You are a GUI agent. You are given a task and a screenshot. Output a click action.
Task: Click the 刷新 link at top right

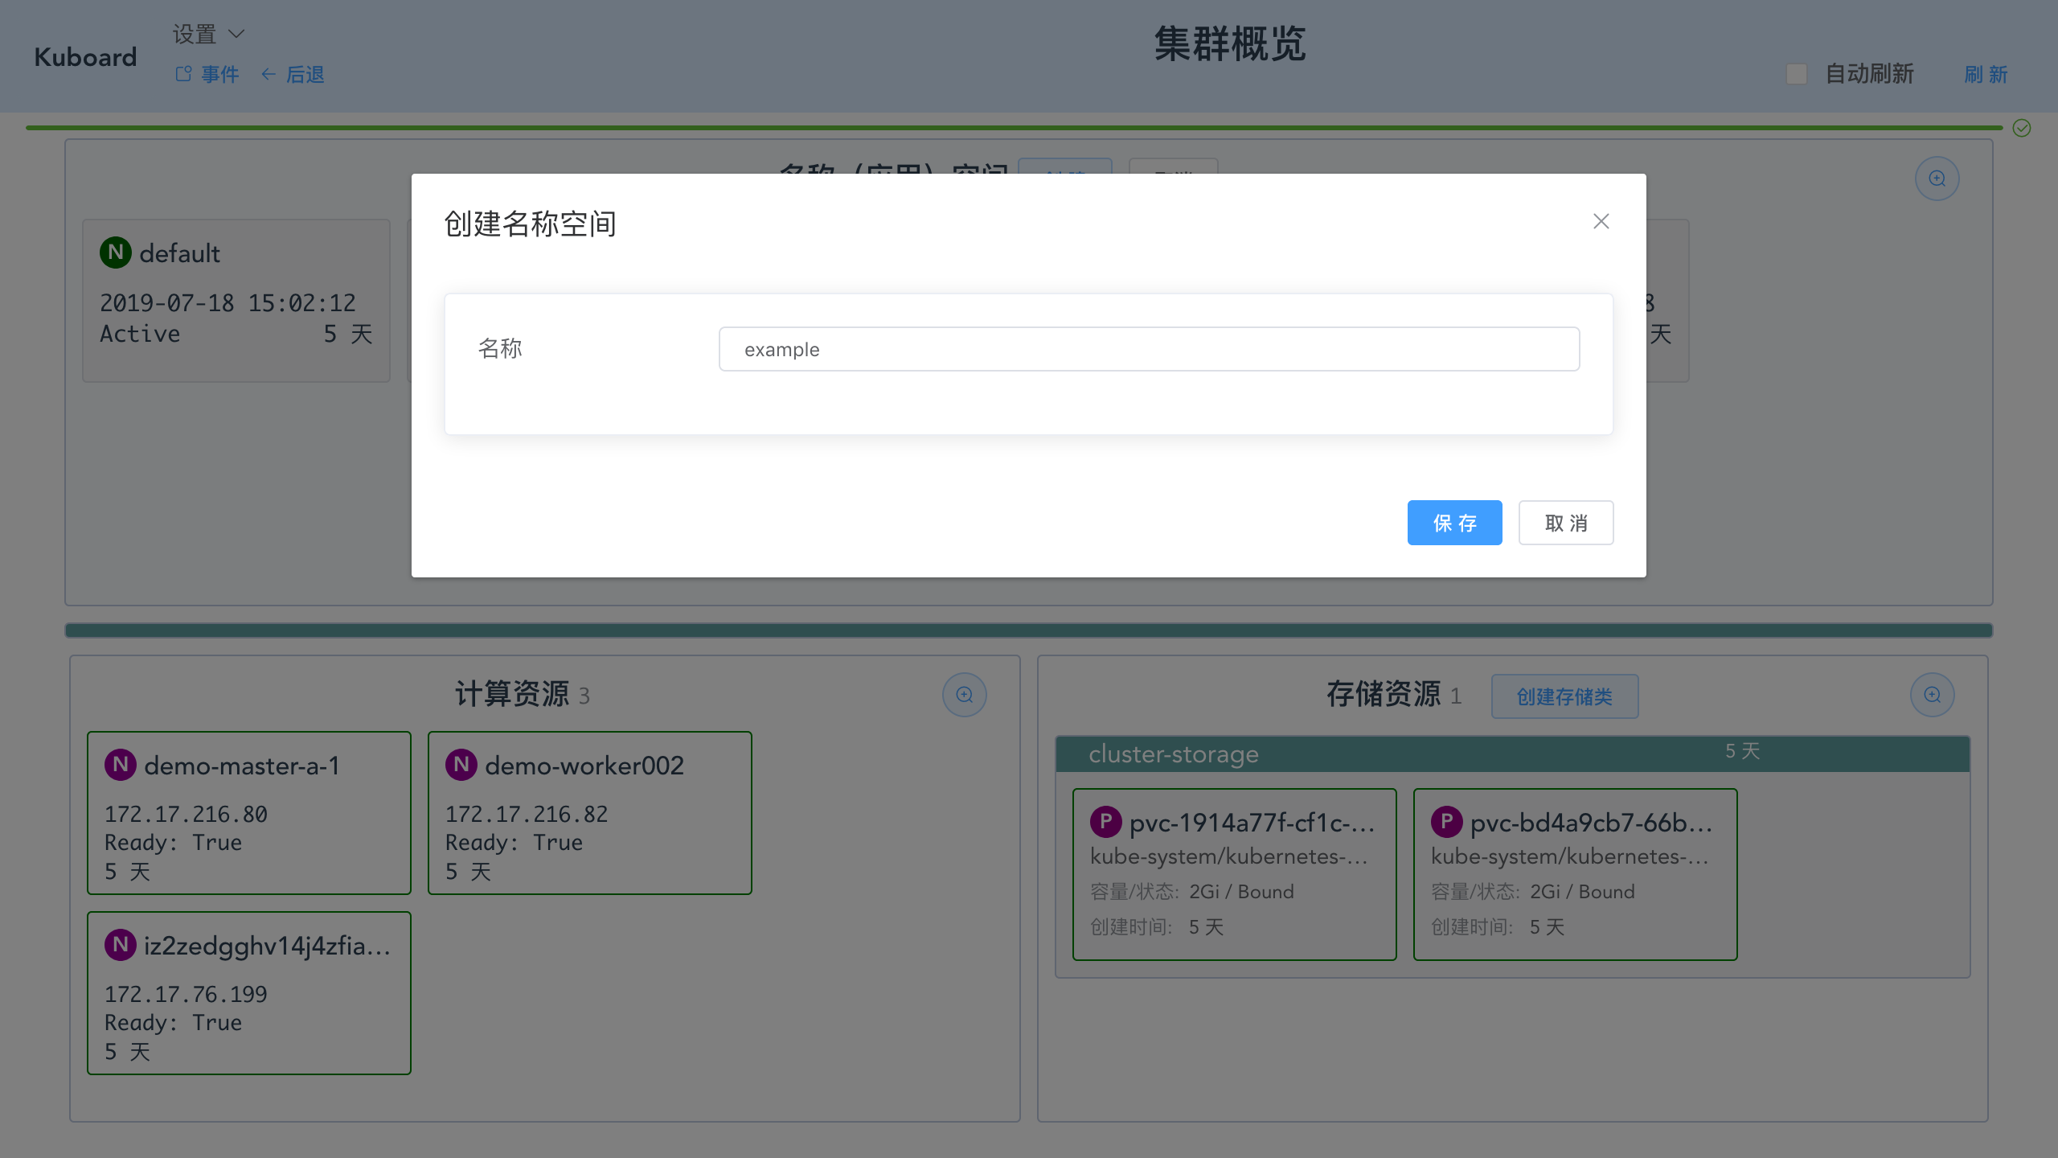point(1985,75)
